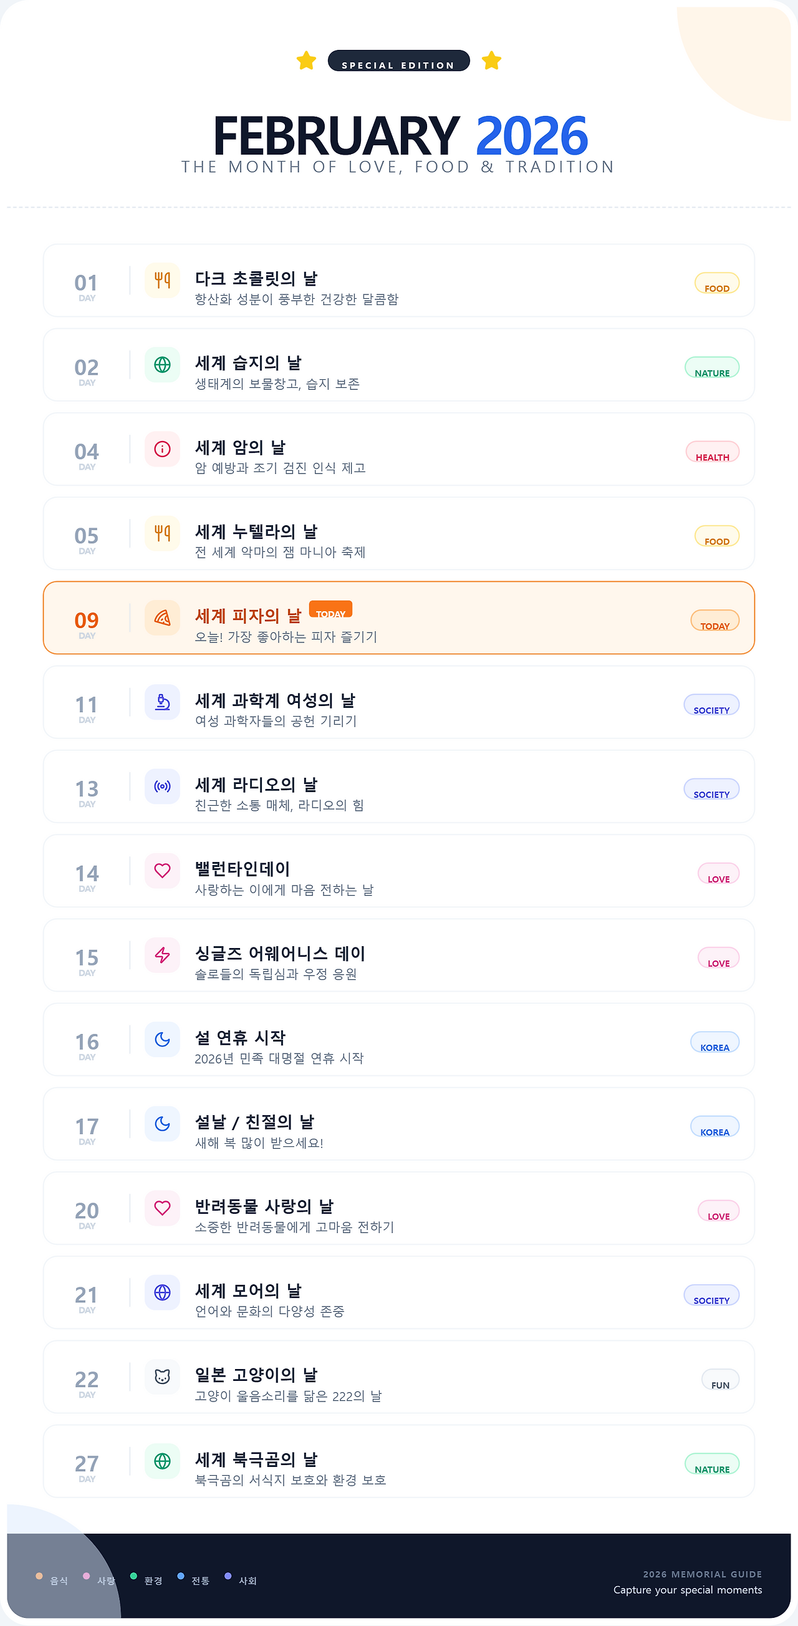Click the green 환경 legend dot
This screenshot has height=1626, width=798.
pos(134,1576)
